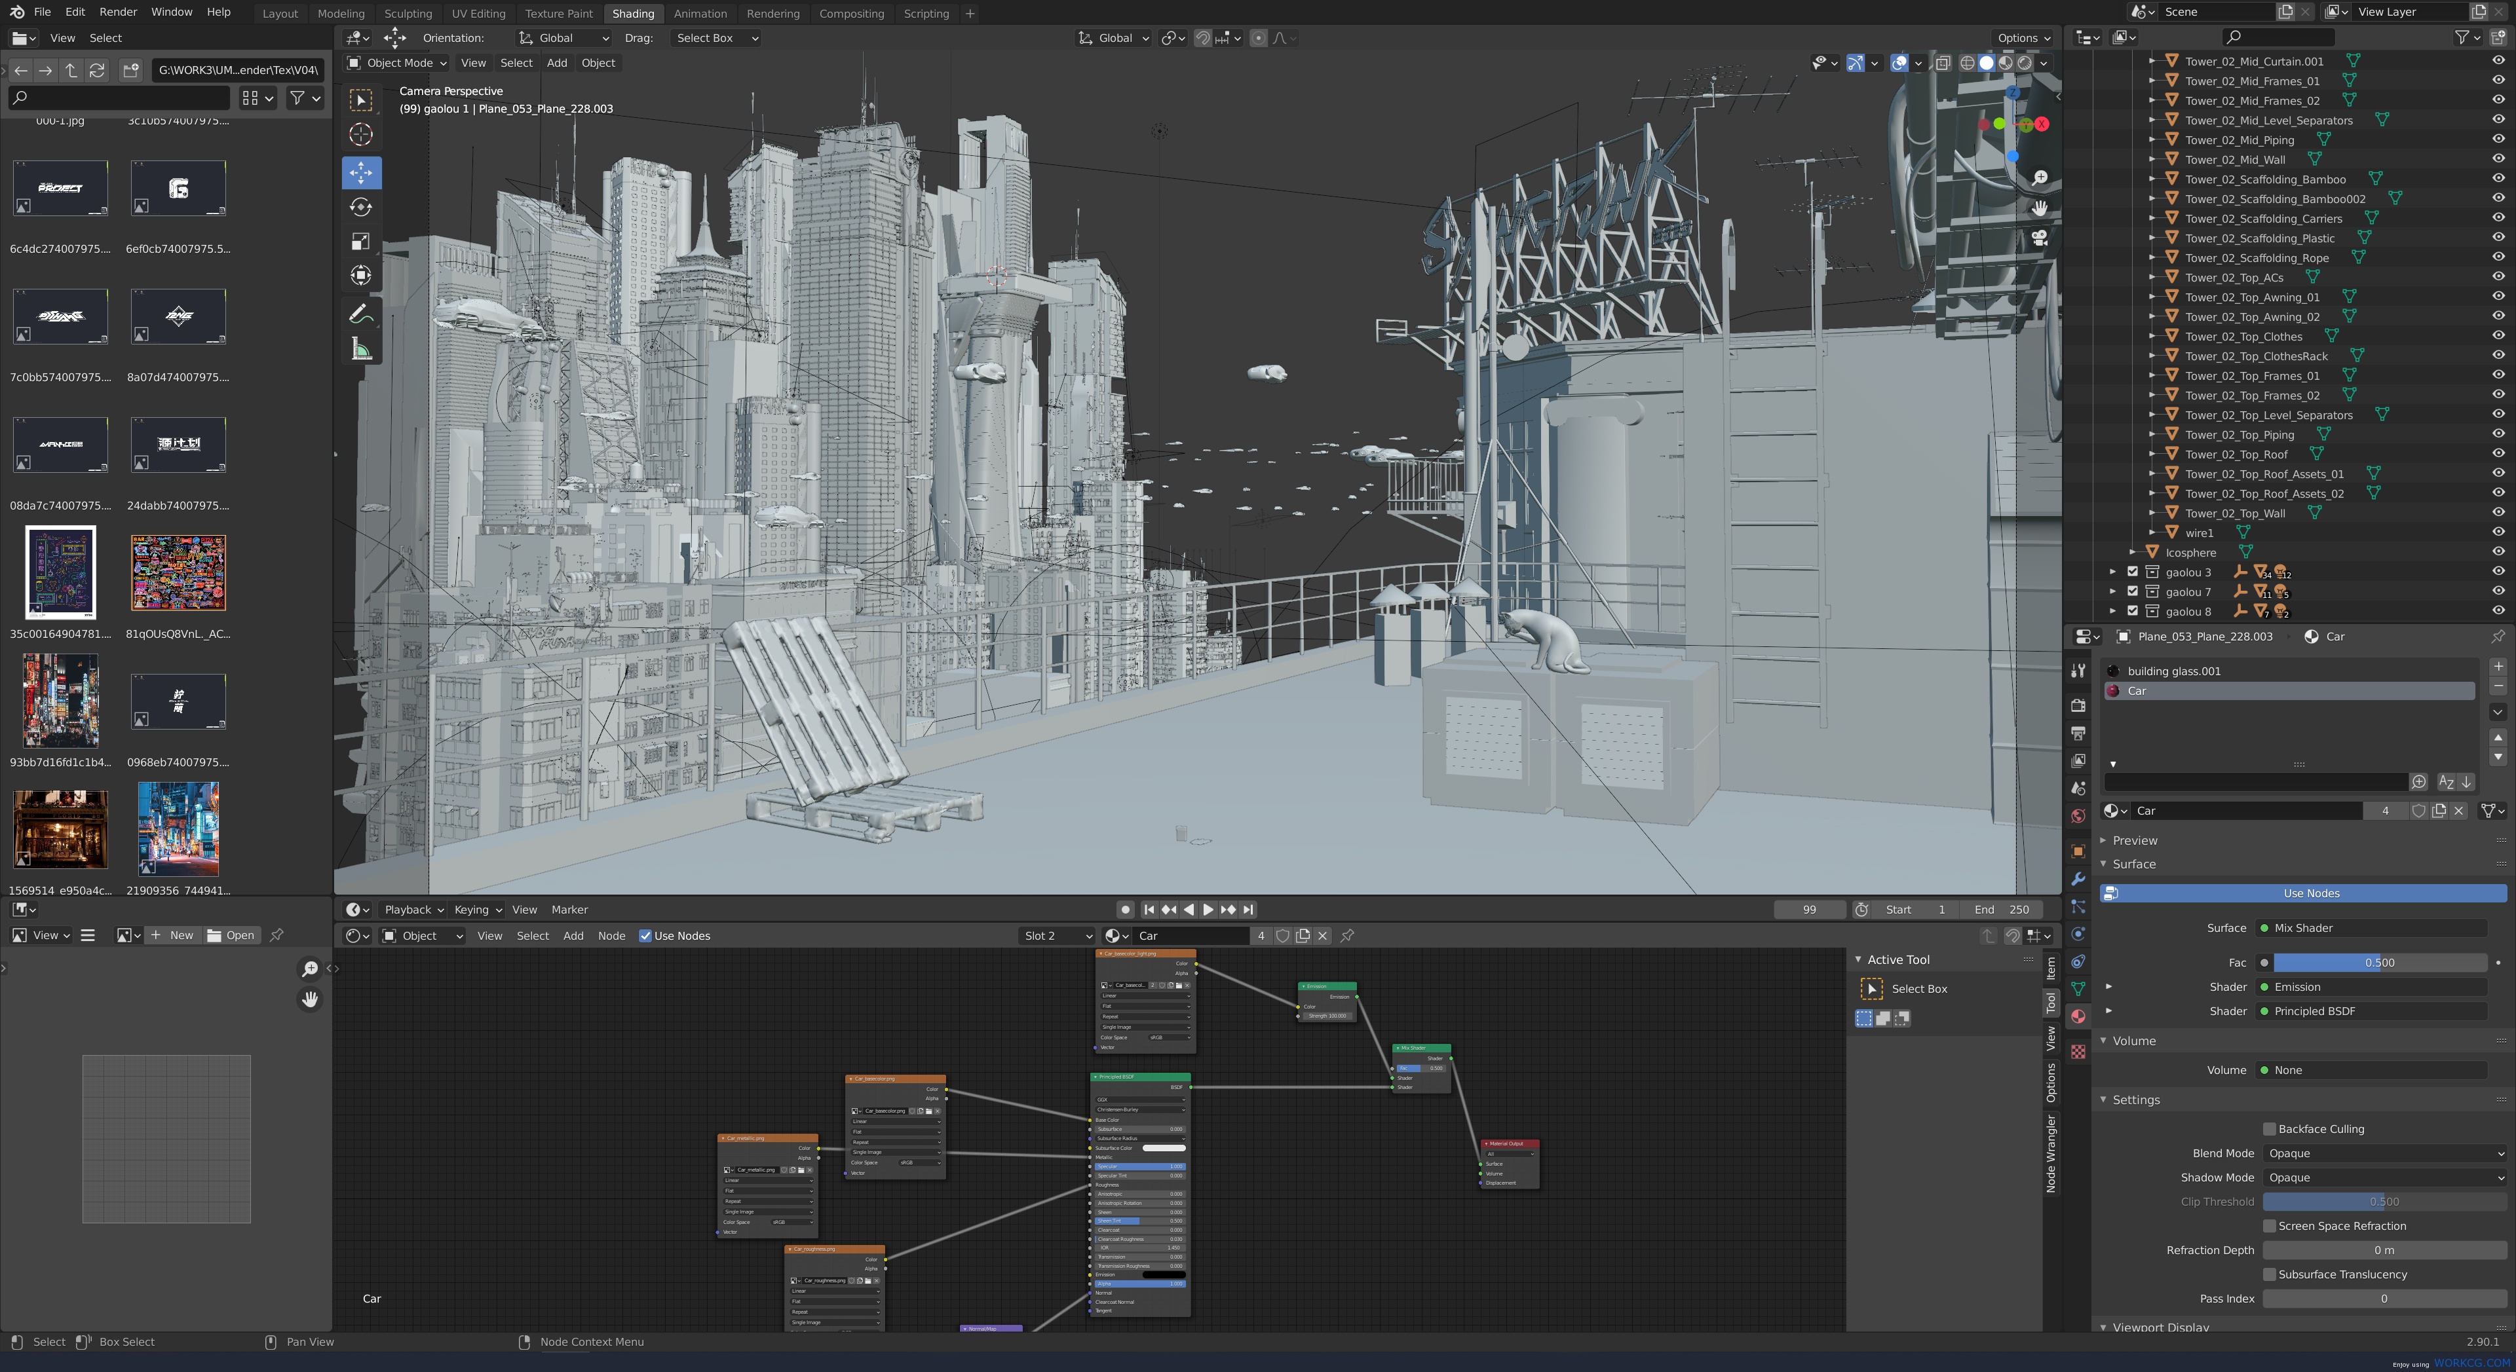Hide wire1 object in outliner

tap(2498, 533)
